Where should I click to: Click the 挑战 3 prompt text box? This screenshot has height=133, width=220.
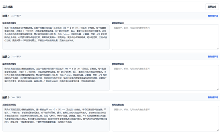pyautogui.click(x=56, y=119)
